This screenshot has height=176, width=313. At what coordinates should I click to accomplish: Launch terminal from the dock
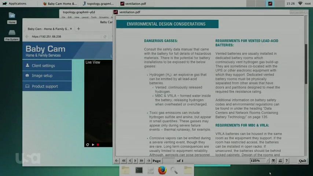click(139, 170)
